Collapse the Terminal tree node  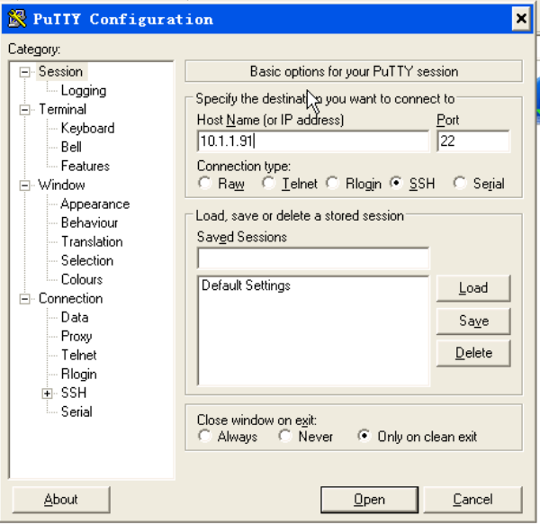tap(24, 110)
